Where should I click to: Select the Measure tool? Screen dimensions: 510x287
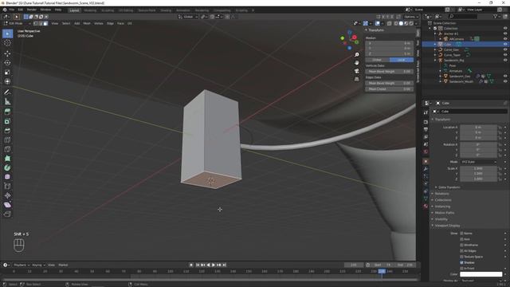click(7, 101)
